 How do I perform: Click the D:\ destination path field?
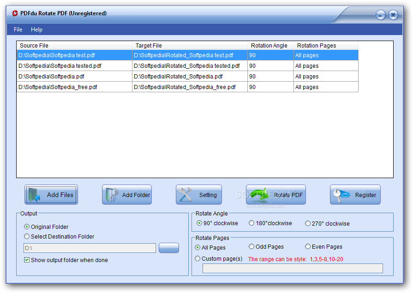(90, 248)
